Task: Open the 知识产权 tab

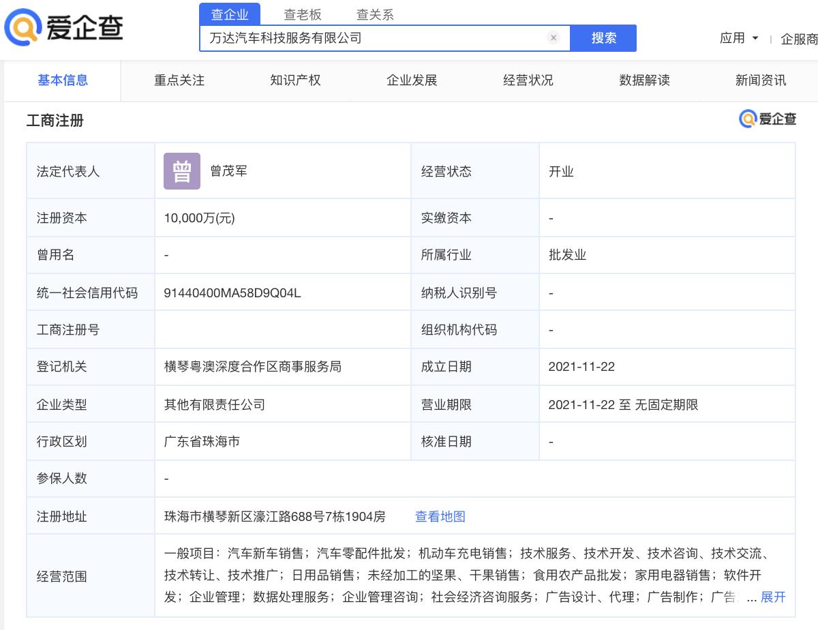Action: pos(295,80)
